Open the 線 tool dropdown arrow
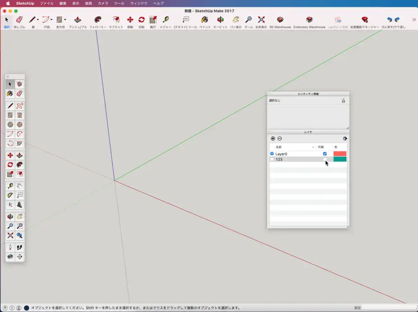 click(38, 20)
